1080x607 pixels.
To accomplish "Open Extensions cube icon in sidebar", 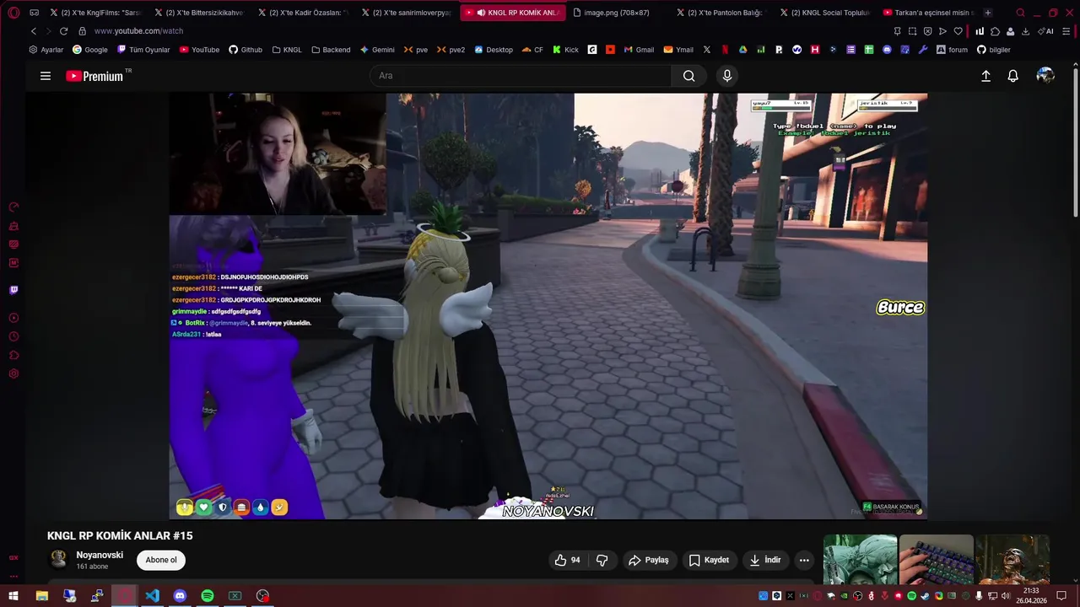I will pyautogui.click(x=13, y=355).
